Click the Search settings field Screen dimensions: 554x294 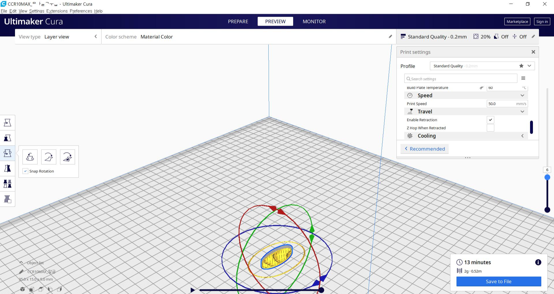point(461,78)
